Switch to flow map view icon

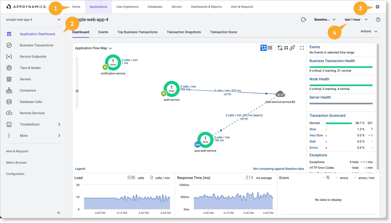264,48
